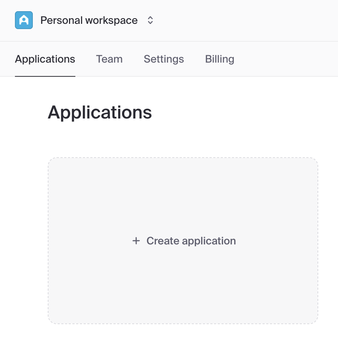Screen dimensions: 338x348
Task: Click the Applications page heading
Action: pyautogui.click(x=100, y=112)
